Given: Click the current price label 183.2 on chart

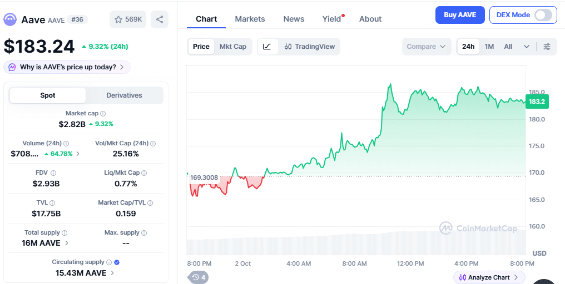Looking at the screenshot, I should [x=537, y=102].
